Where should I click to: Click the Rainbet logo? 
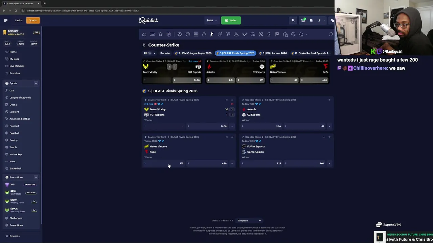148,20
